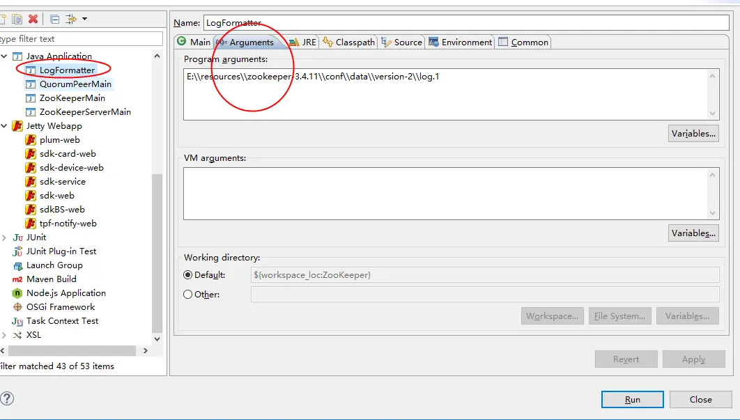Collapse all launch configurations in tree
This screenshot has width=740, height=420.
(55, 19)
